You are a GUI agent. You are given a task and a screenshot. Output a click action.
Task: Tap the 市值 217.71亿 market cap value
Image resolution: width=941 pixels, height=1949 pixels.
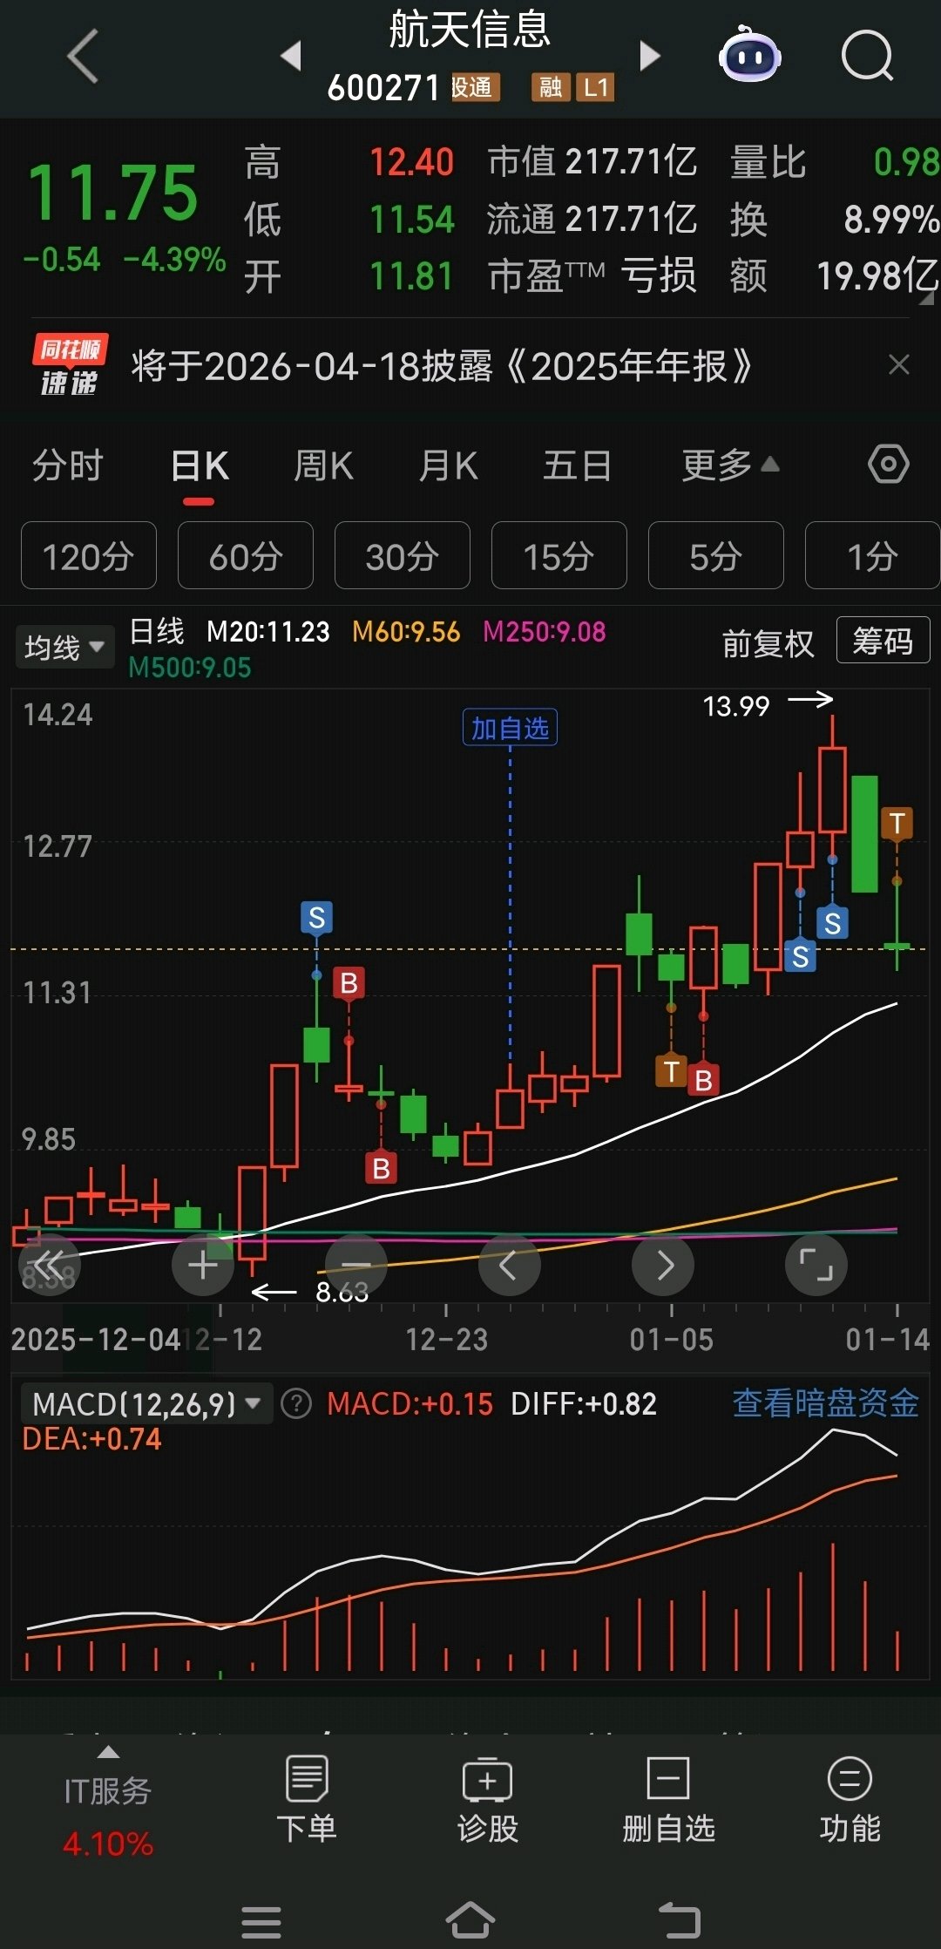click(592, 161)
